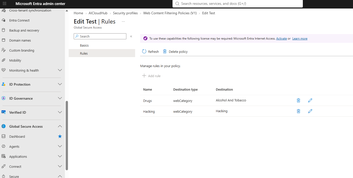Click the Applications sidebar icon
The width and height of the screenshot is (353, 178).
tap(4, 156)
